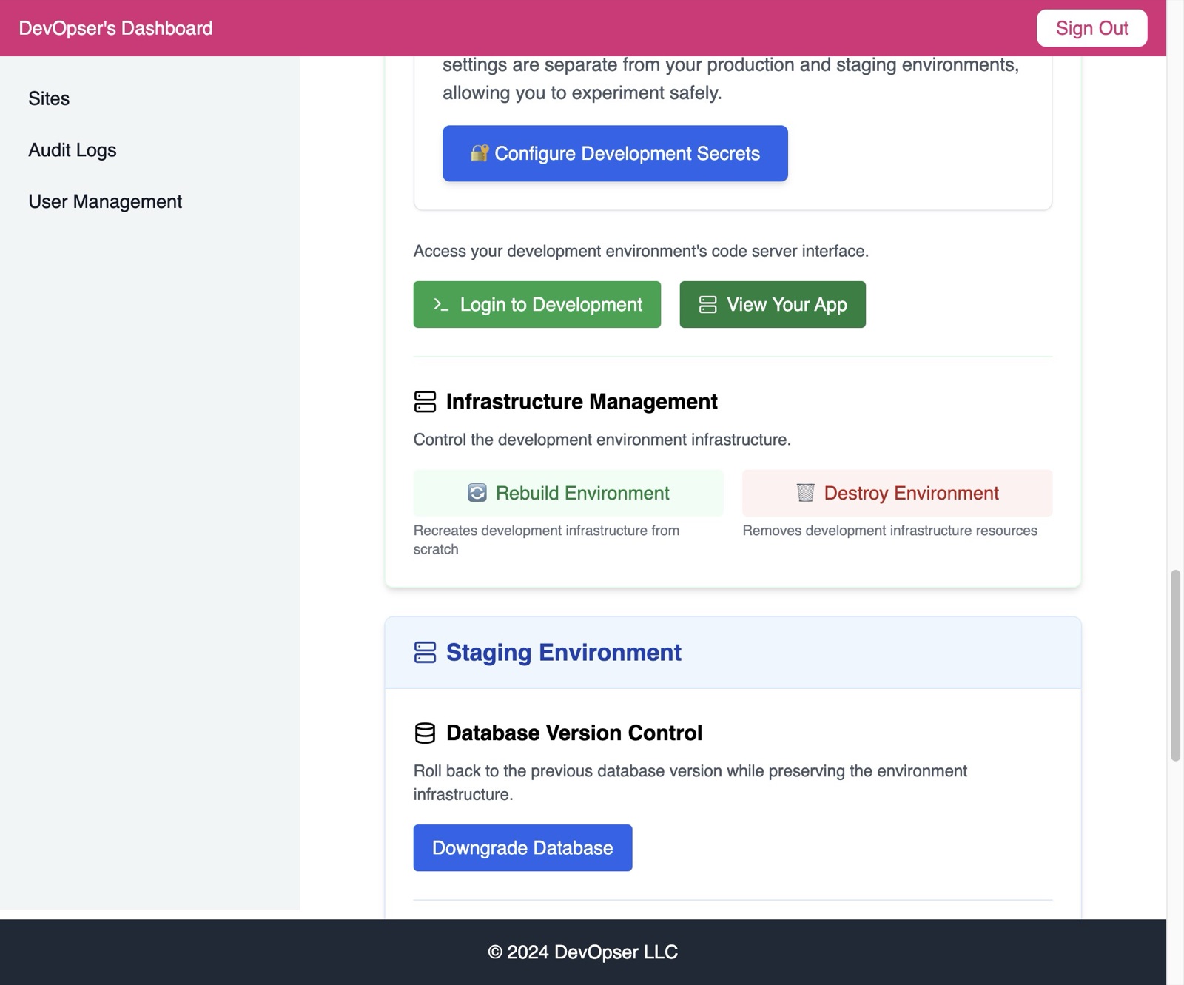
Task: Click the Infrastructure Management server icon
Action: click(425, 402)
